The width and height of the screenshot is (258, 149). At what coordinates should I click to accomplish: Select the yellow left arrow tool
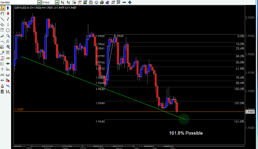(x=8, y=58)
